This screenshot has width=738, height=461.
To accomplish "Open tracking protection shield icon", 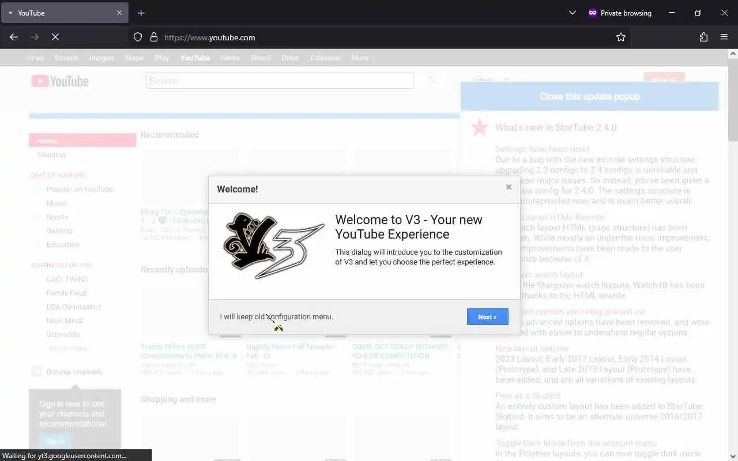I will pos(138,37).
